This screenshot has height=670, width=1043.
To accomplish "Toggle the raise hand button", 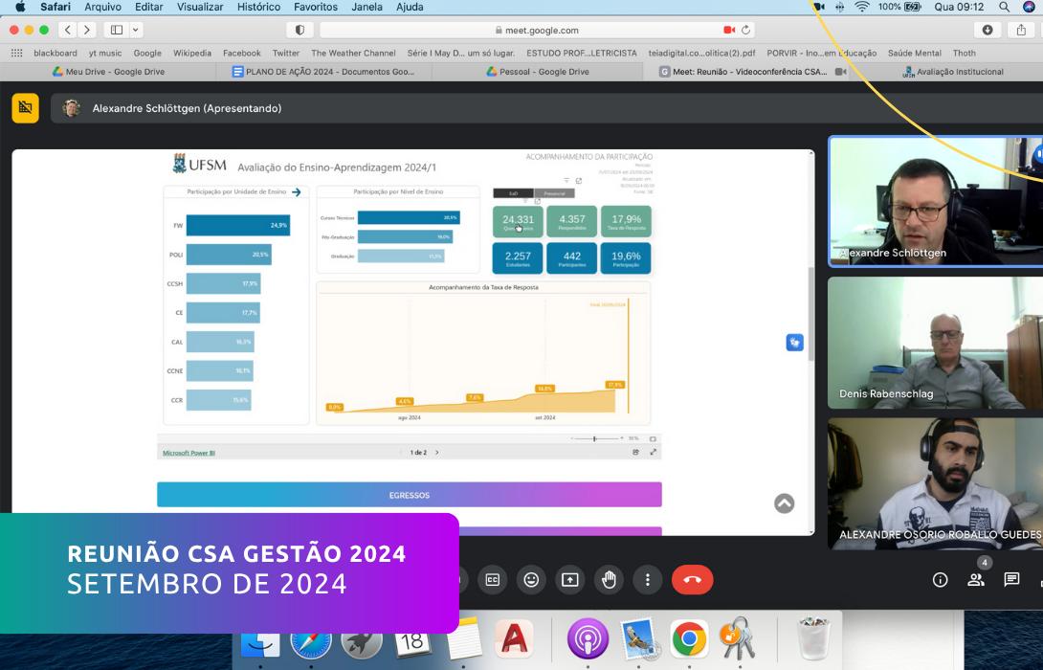I will (609, 579).
